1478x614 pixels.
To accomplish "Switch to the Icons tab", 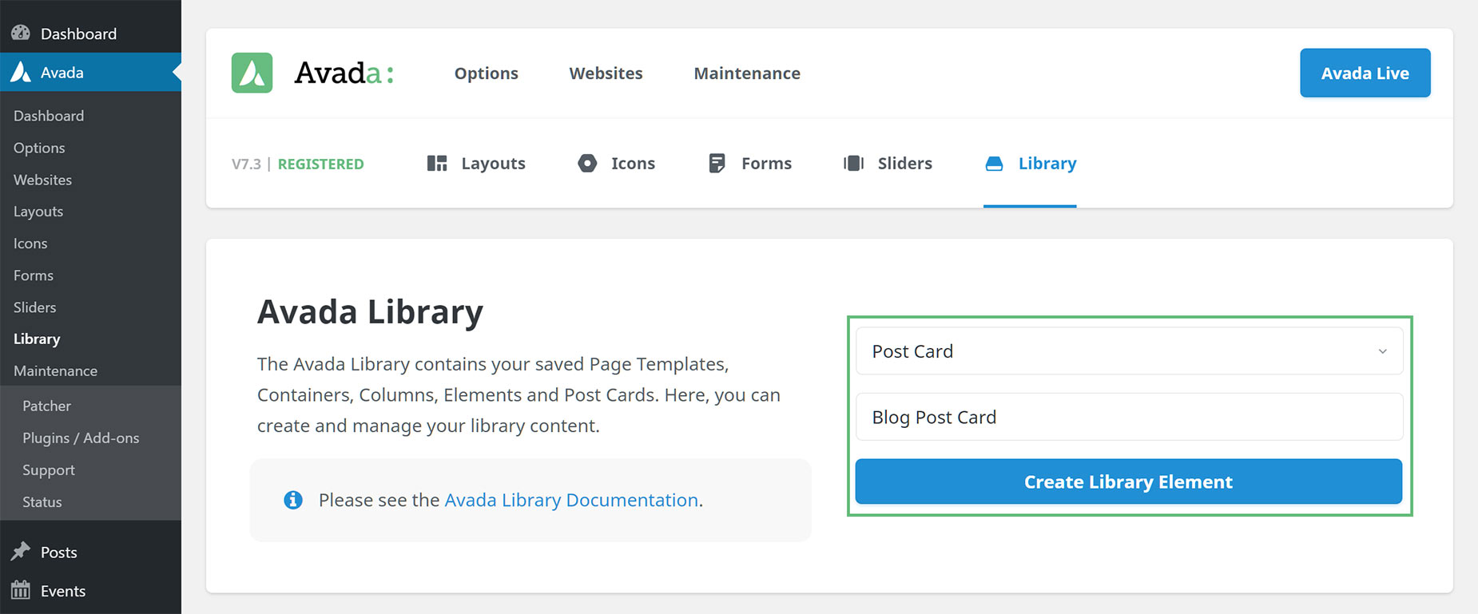I will (616, 163).
